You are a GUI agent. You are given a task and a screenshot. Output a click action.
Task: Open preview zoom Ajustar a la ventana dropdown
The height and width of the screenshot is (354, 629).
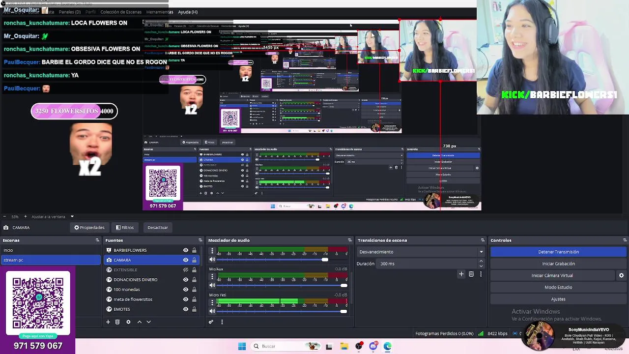pyautogui.click(x=72, y=217)
